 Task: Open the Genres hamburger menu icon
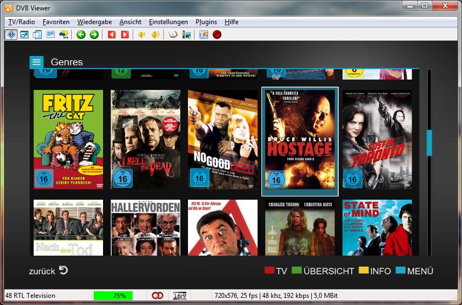coord(37,62)
